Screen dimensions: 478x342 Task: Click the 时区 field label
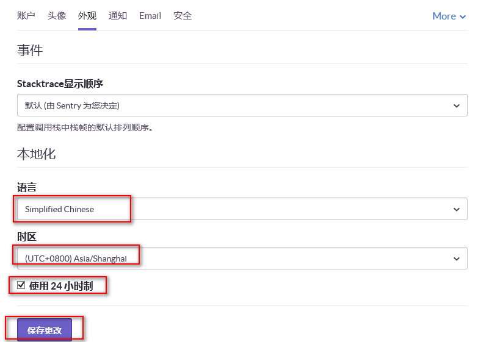click(x=27, y=237)
